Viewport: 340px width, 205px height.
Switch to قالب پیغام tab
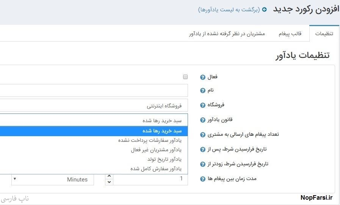point(290,34)
